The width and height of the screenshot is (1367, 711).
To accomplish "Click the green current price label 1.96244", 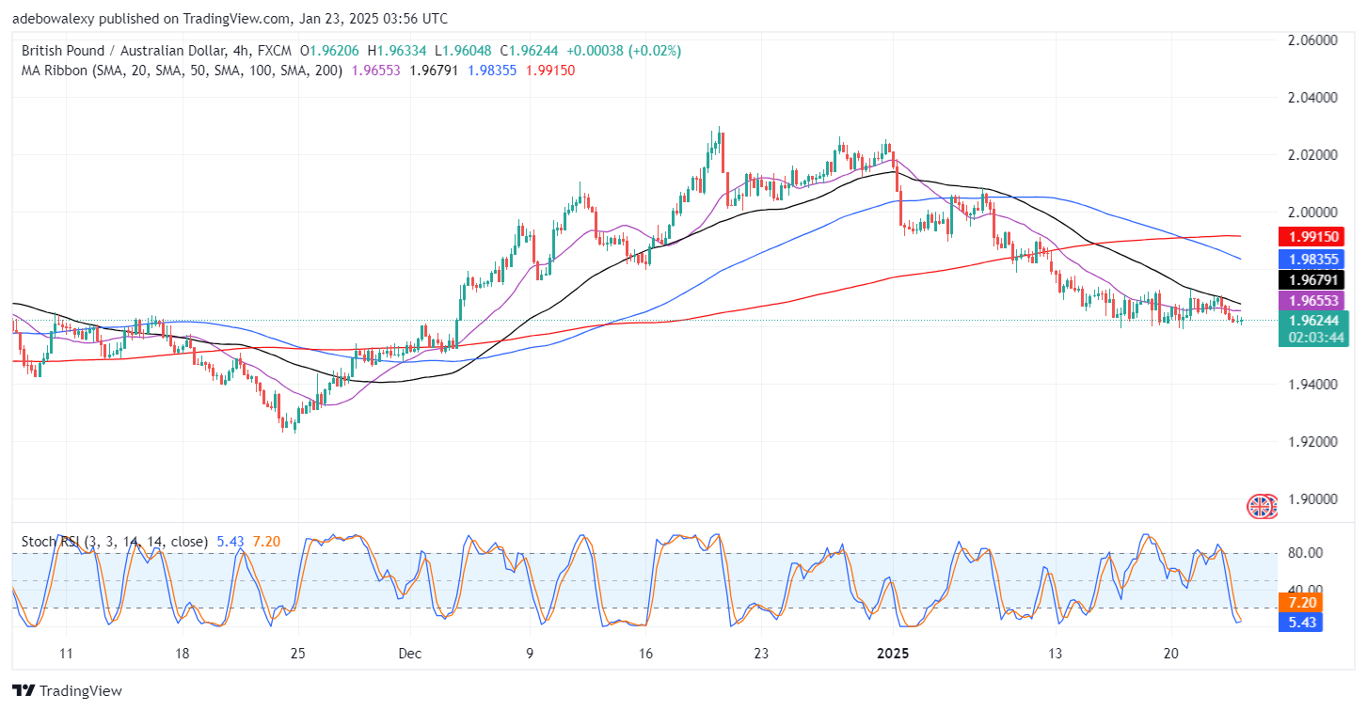I will click(1312, 320).
